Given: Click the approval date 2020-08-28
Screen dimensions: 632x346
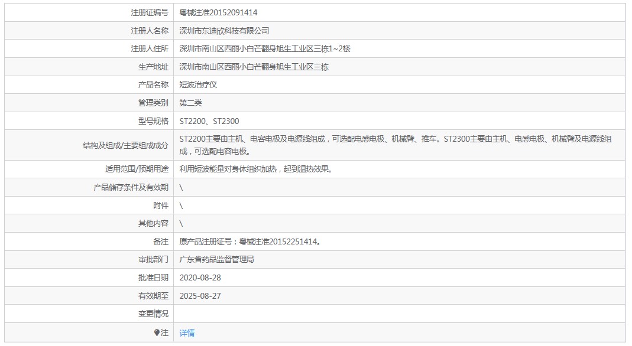Looking at the screenshot, I should pyautogui.click(x=200, y=278).
